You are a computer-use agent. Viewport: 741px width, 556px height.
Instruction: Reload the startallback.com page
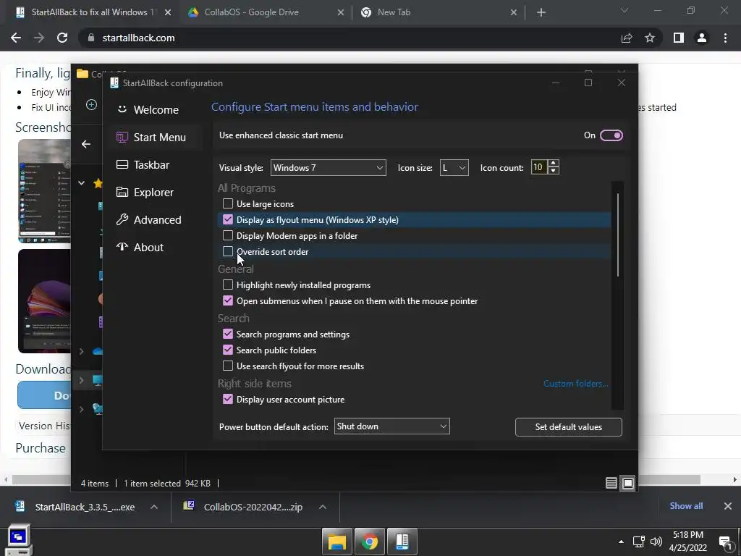tap(62, 38)
